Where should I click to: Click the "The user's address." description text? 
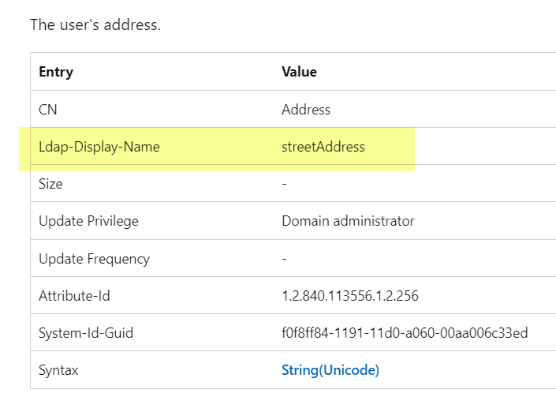[95, 24]
